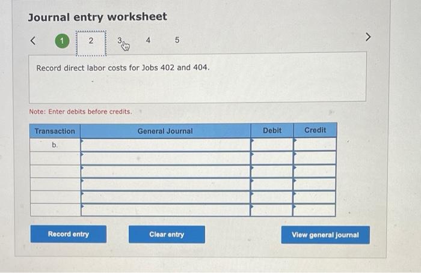
Task: Switch to journal entry tab 4
Action: pos(148,40)
